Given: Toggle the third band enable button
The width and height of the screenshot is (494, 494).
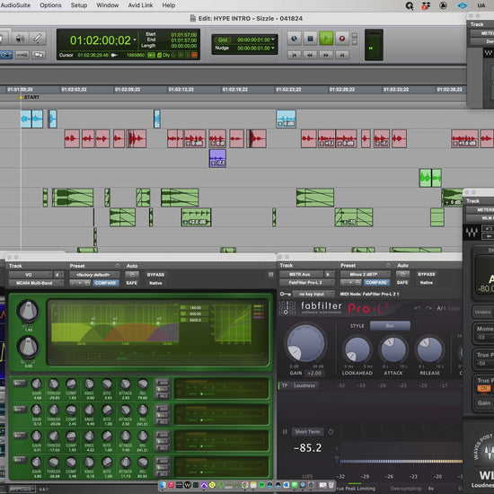Looking at the screenshot, I should (x=20, y=436).
